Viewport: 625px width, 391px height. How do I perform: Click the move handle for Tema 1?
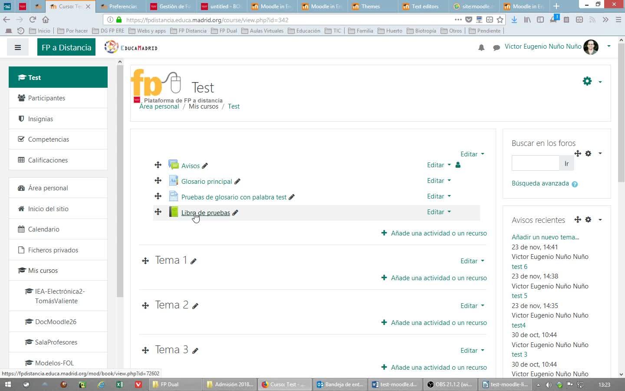click(145, 261)
